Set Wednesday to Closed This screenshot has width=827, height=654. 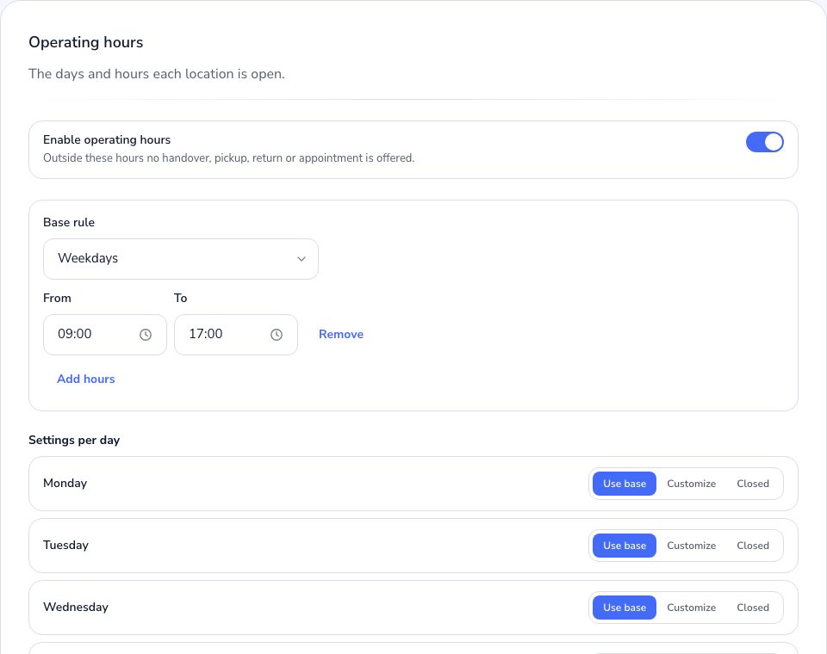pyautogui.click(x=753, y=608)
